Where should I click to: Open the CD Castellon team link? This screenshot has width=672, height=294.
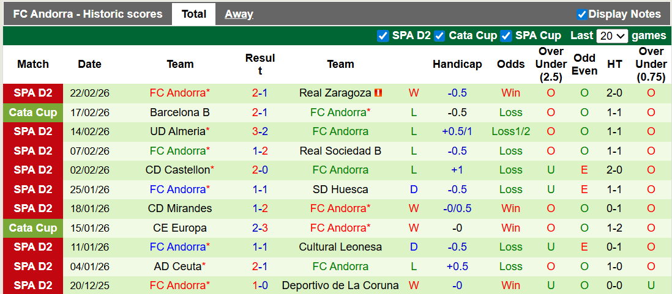177,170
